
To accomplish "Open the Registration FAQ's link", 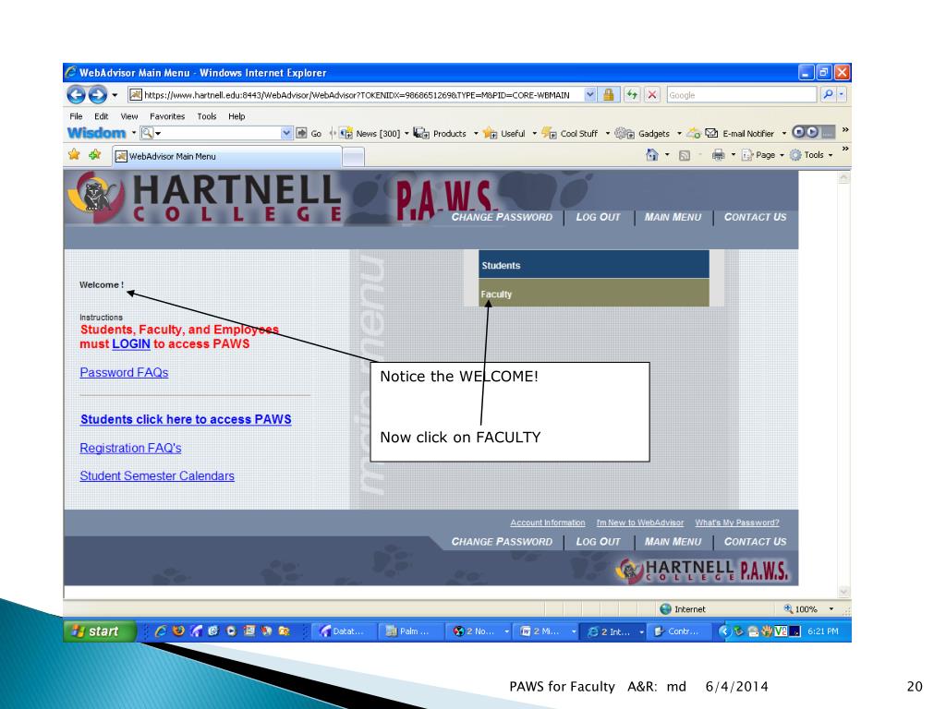I will coord(130,448).
